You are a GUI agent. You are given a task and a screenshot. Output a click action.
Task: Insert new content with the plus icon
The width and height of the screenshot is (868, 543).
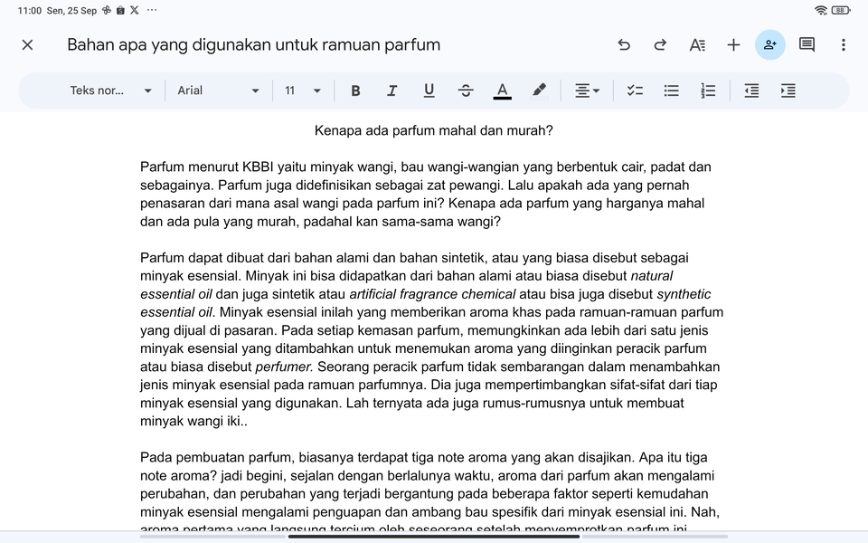pos(733,44)
